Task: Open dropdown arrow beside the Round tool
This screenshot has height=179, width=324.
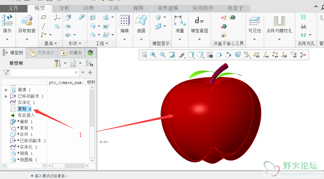Action: pyautogui.click(x=99, y=26)
